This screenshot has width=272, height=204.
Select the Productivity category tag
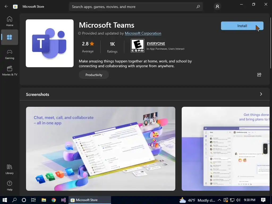click(94, 75)
